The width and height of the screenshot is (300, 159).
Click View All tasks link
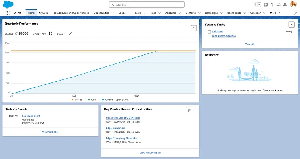pyautogui.click(x=250, y=44)
